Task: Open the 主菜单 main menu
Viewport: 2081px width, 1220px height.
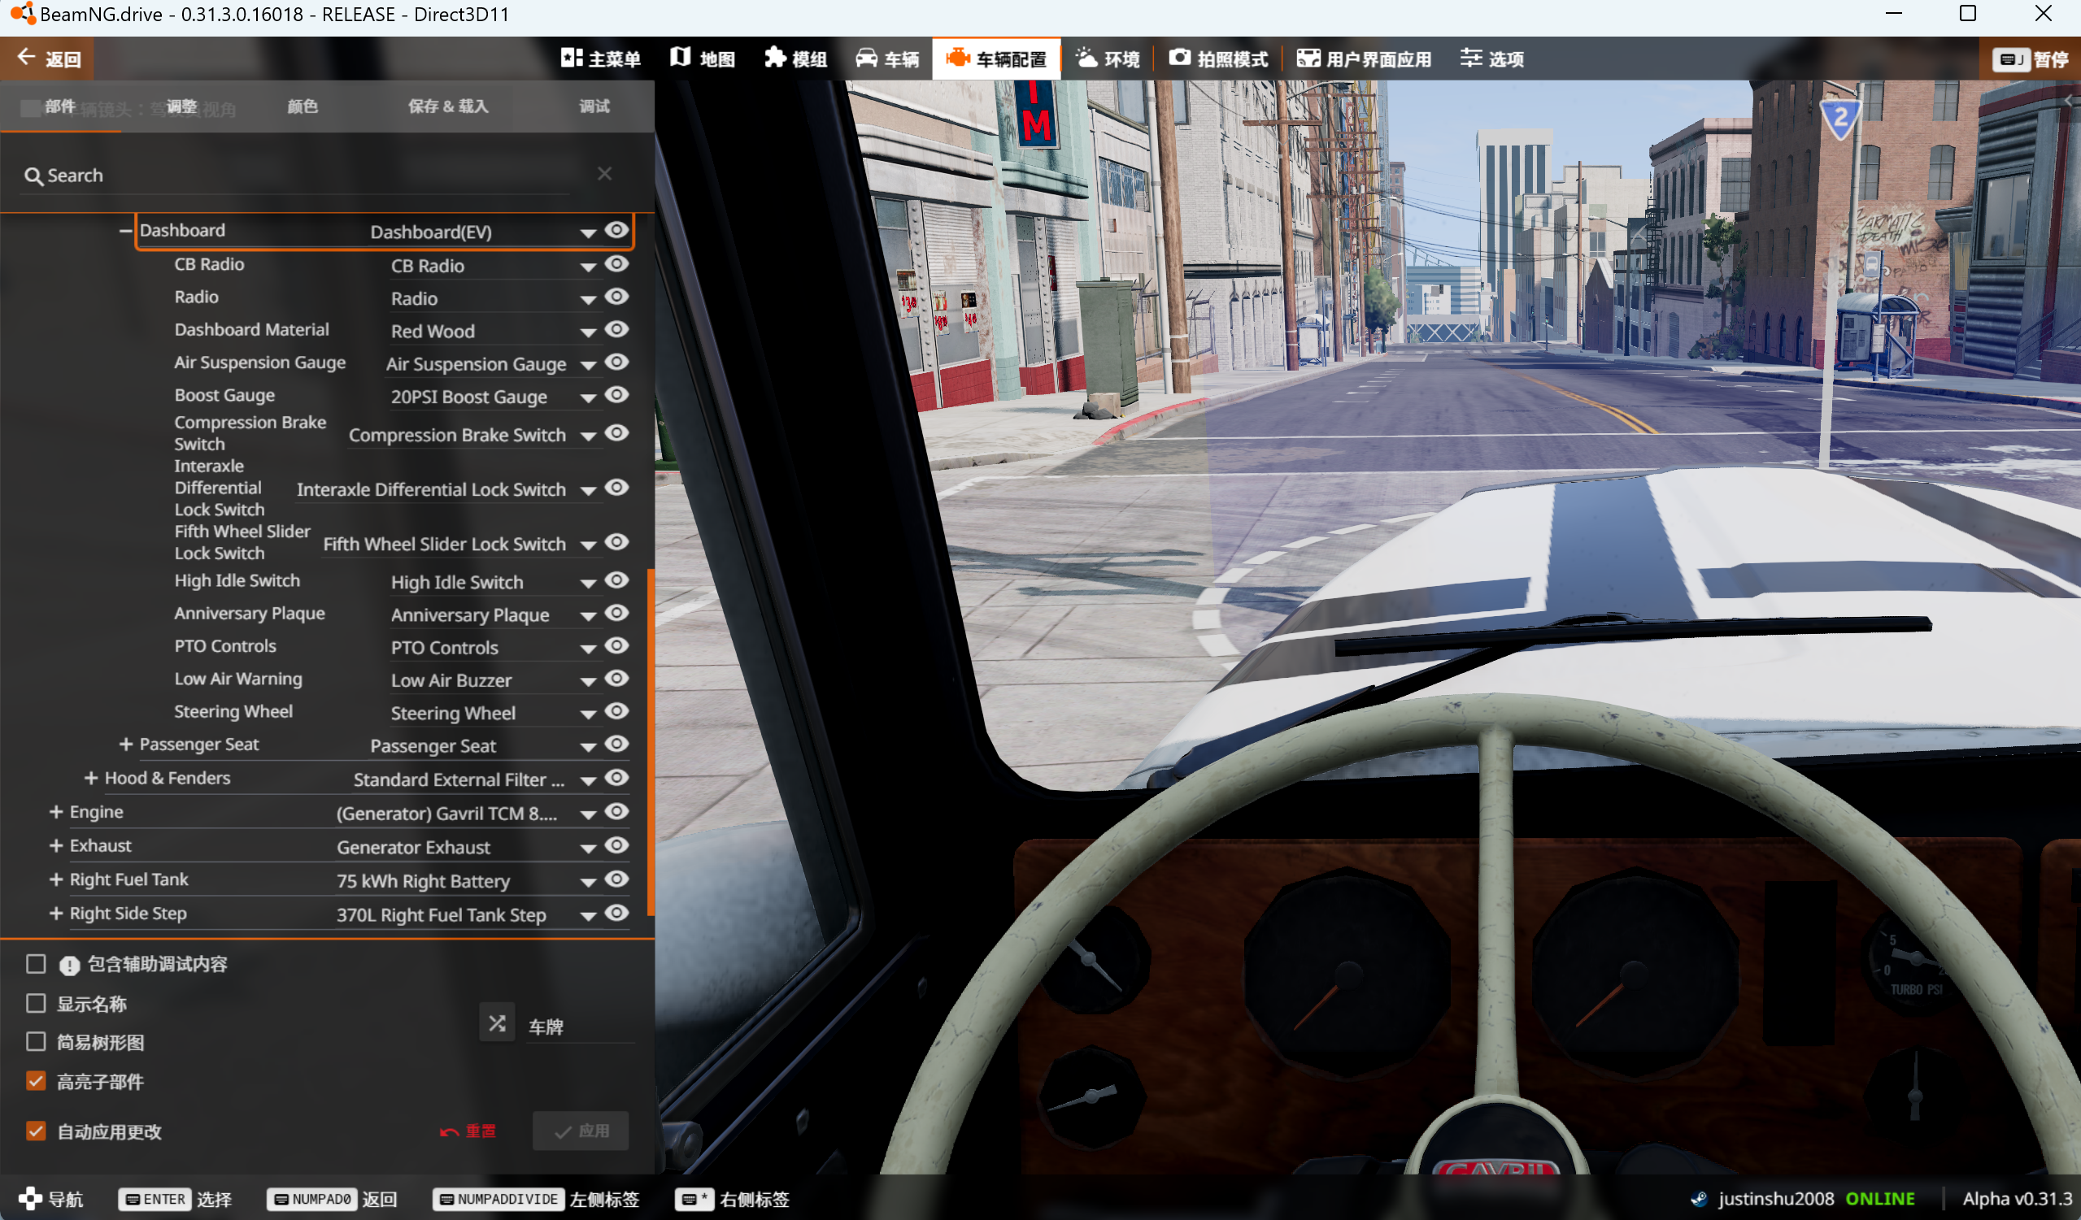Action: pos(600,59)
